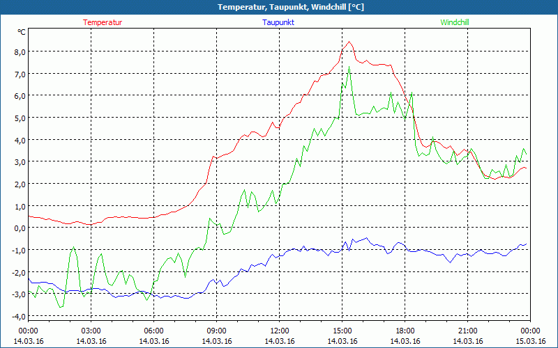The image size is (558, 348).
Task: Click the '°C' unit label on the y-axis
Action: coord(22,32)
